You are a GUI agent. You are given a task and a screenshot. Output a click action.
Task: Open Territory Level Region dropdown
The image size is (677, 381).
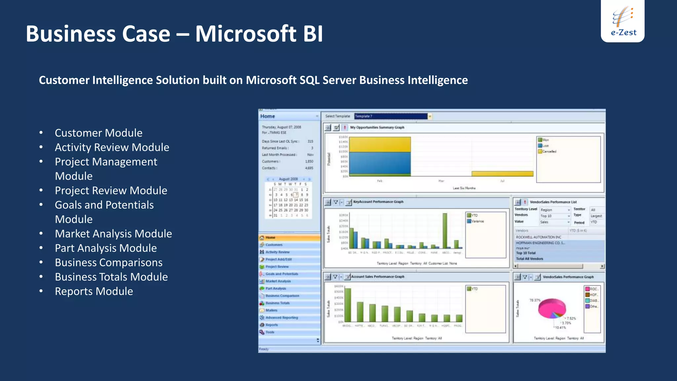[569, 210]
